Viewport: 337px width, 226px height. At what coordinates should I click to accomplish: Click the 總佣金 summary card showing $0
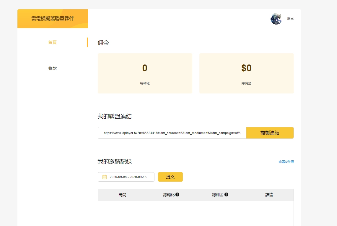(x=246, y=73)
